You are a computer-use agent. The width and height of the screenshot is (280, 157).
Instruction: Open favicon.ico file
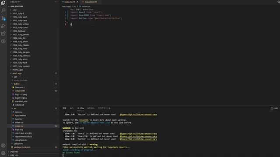point(20,87)
